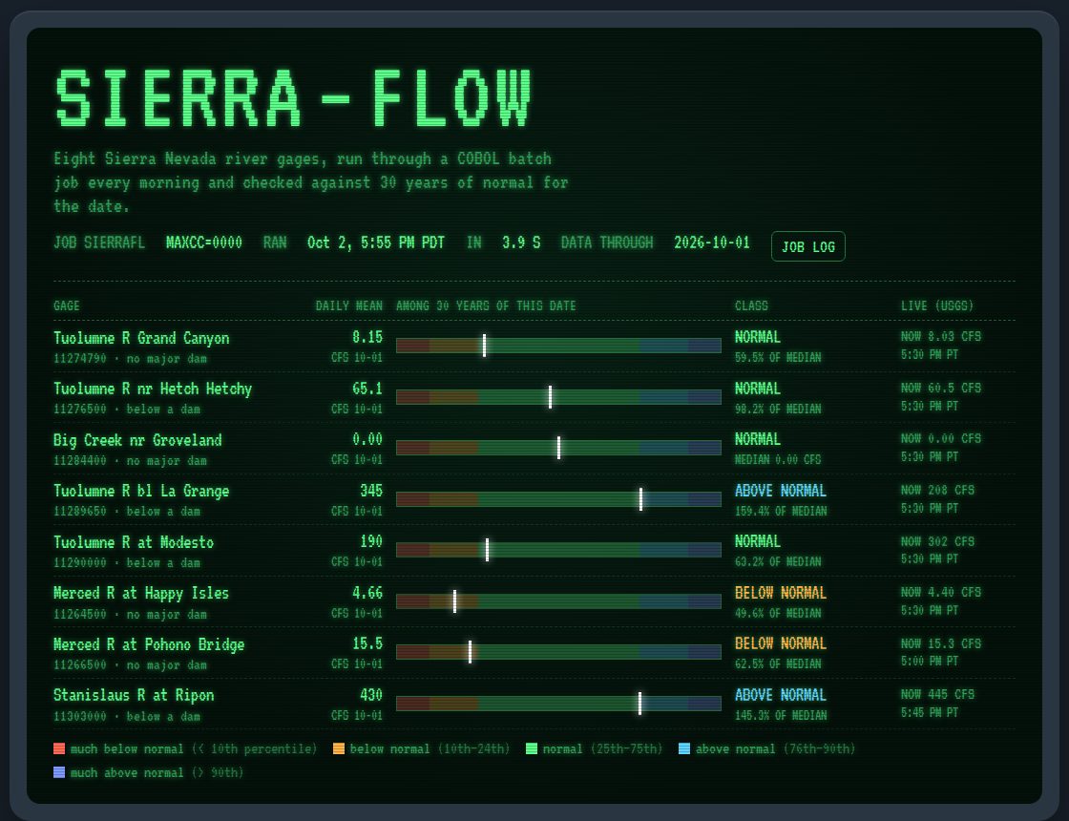The height and width of the screenshot is (821, 1069).
Task: Click the JOB SIERRAFL label
Action: tap(99, 242)
